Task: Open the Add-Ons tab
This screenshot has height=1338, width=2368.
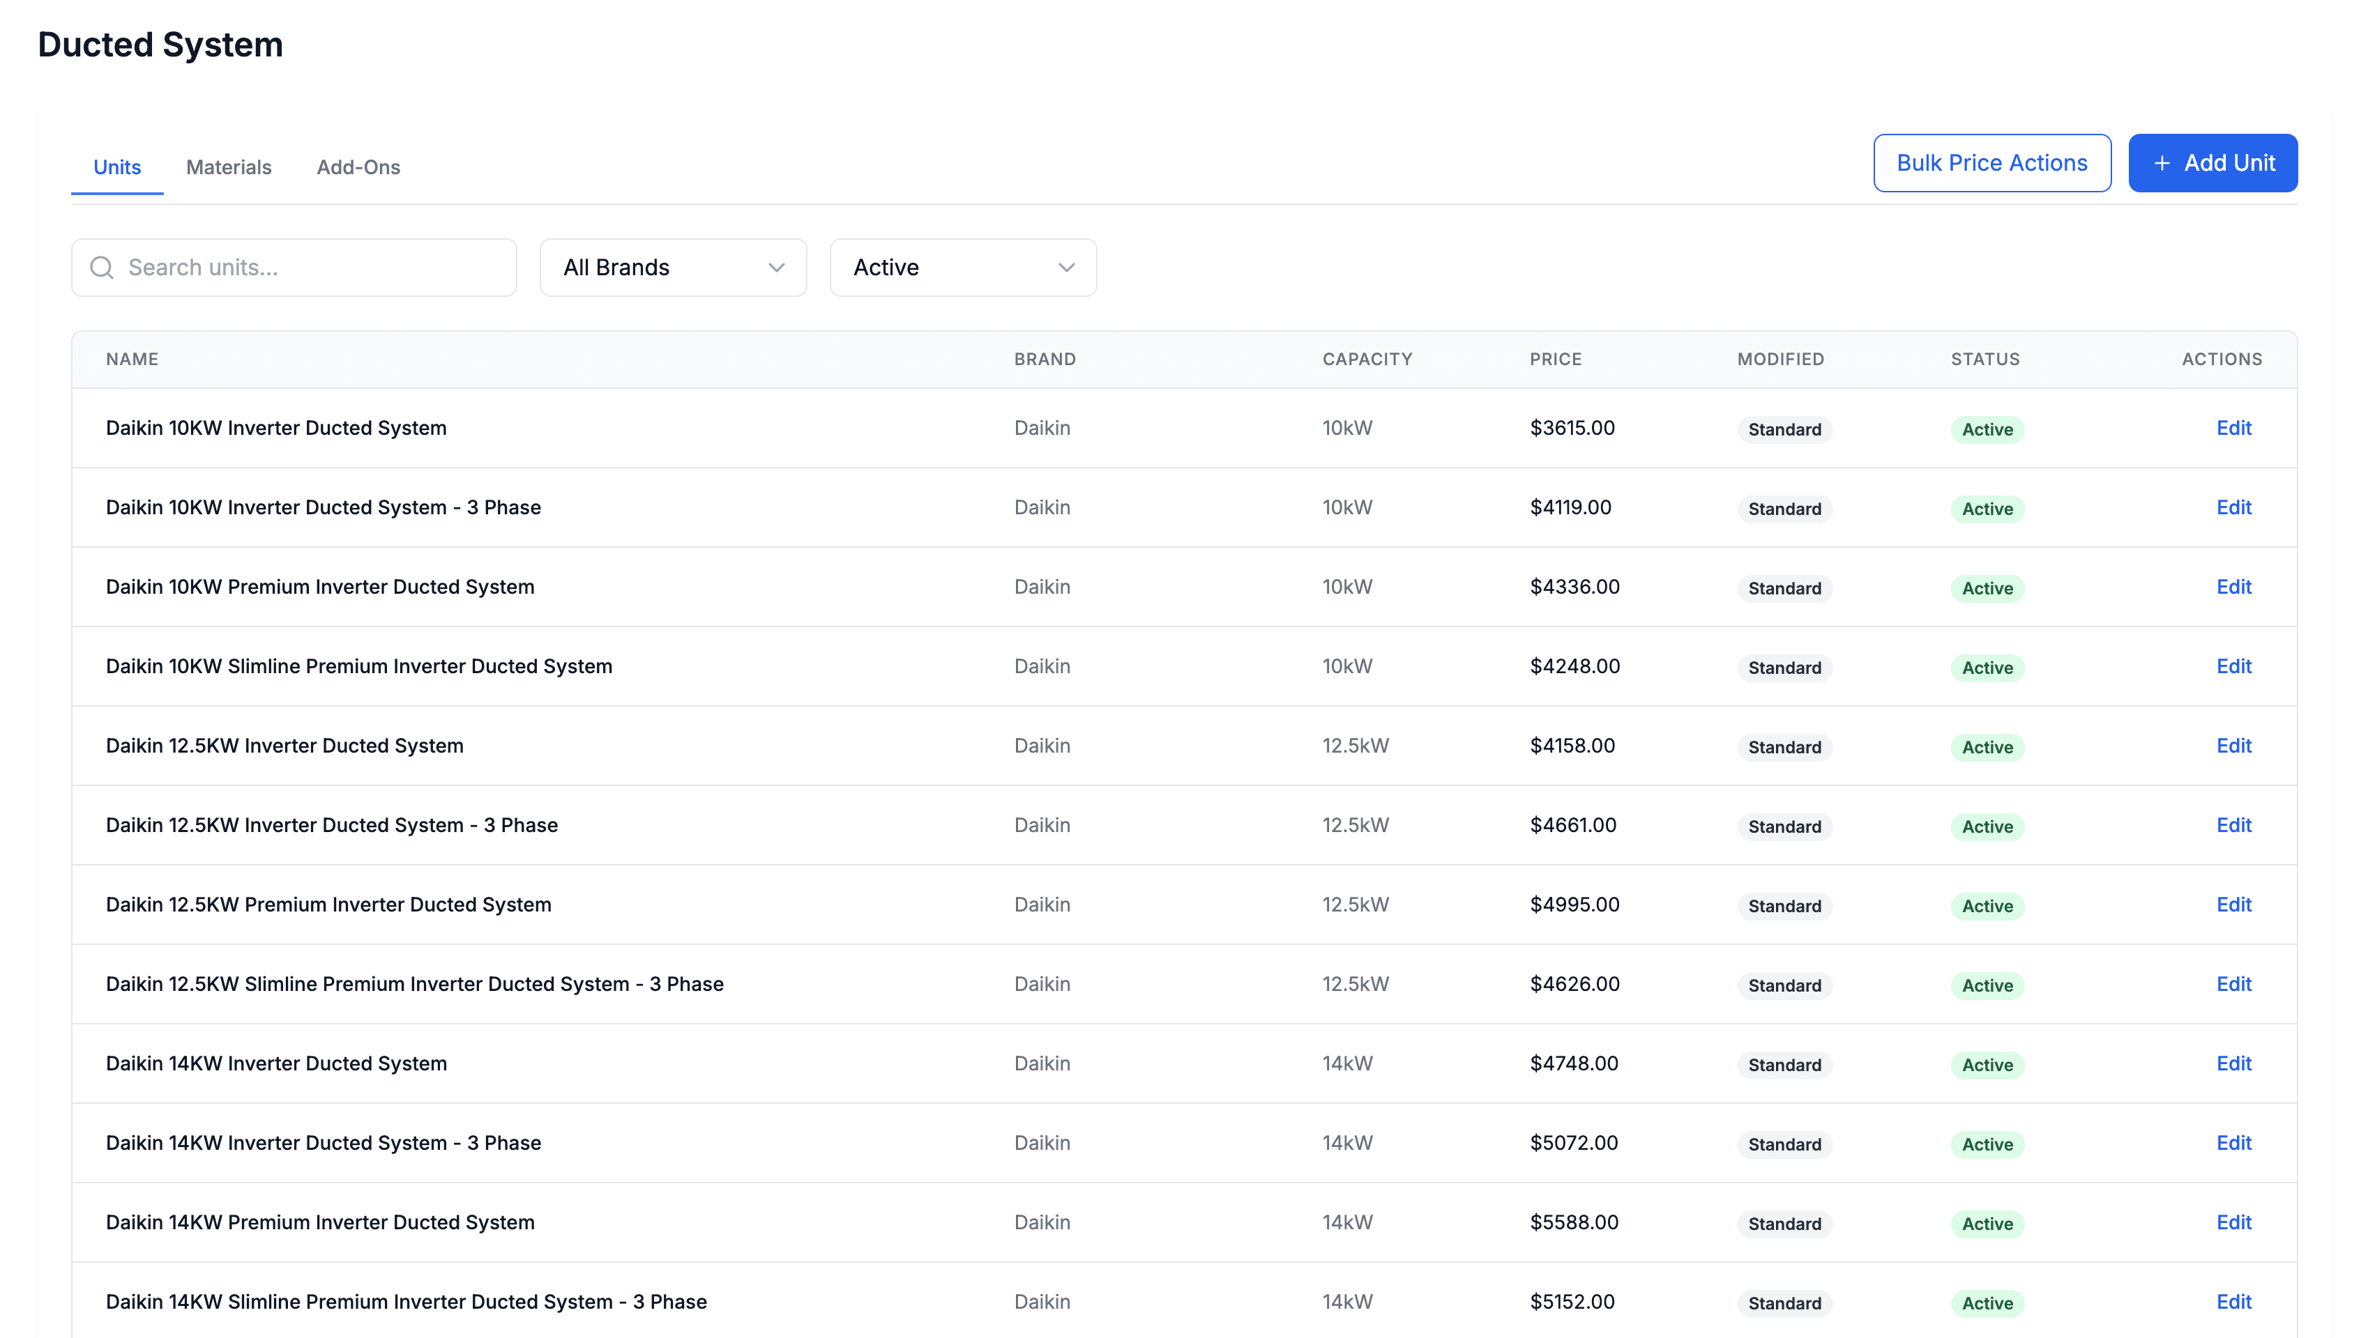Action: tap(358, 167)
